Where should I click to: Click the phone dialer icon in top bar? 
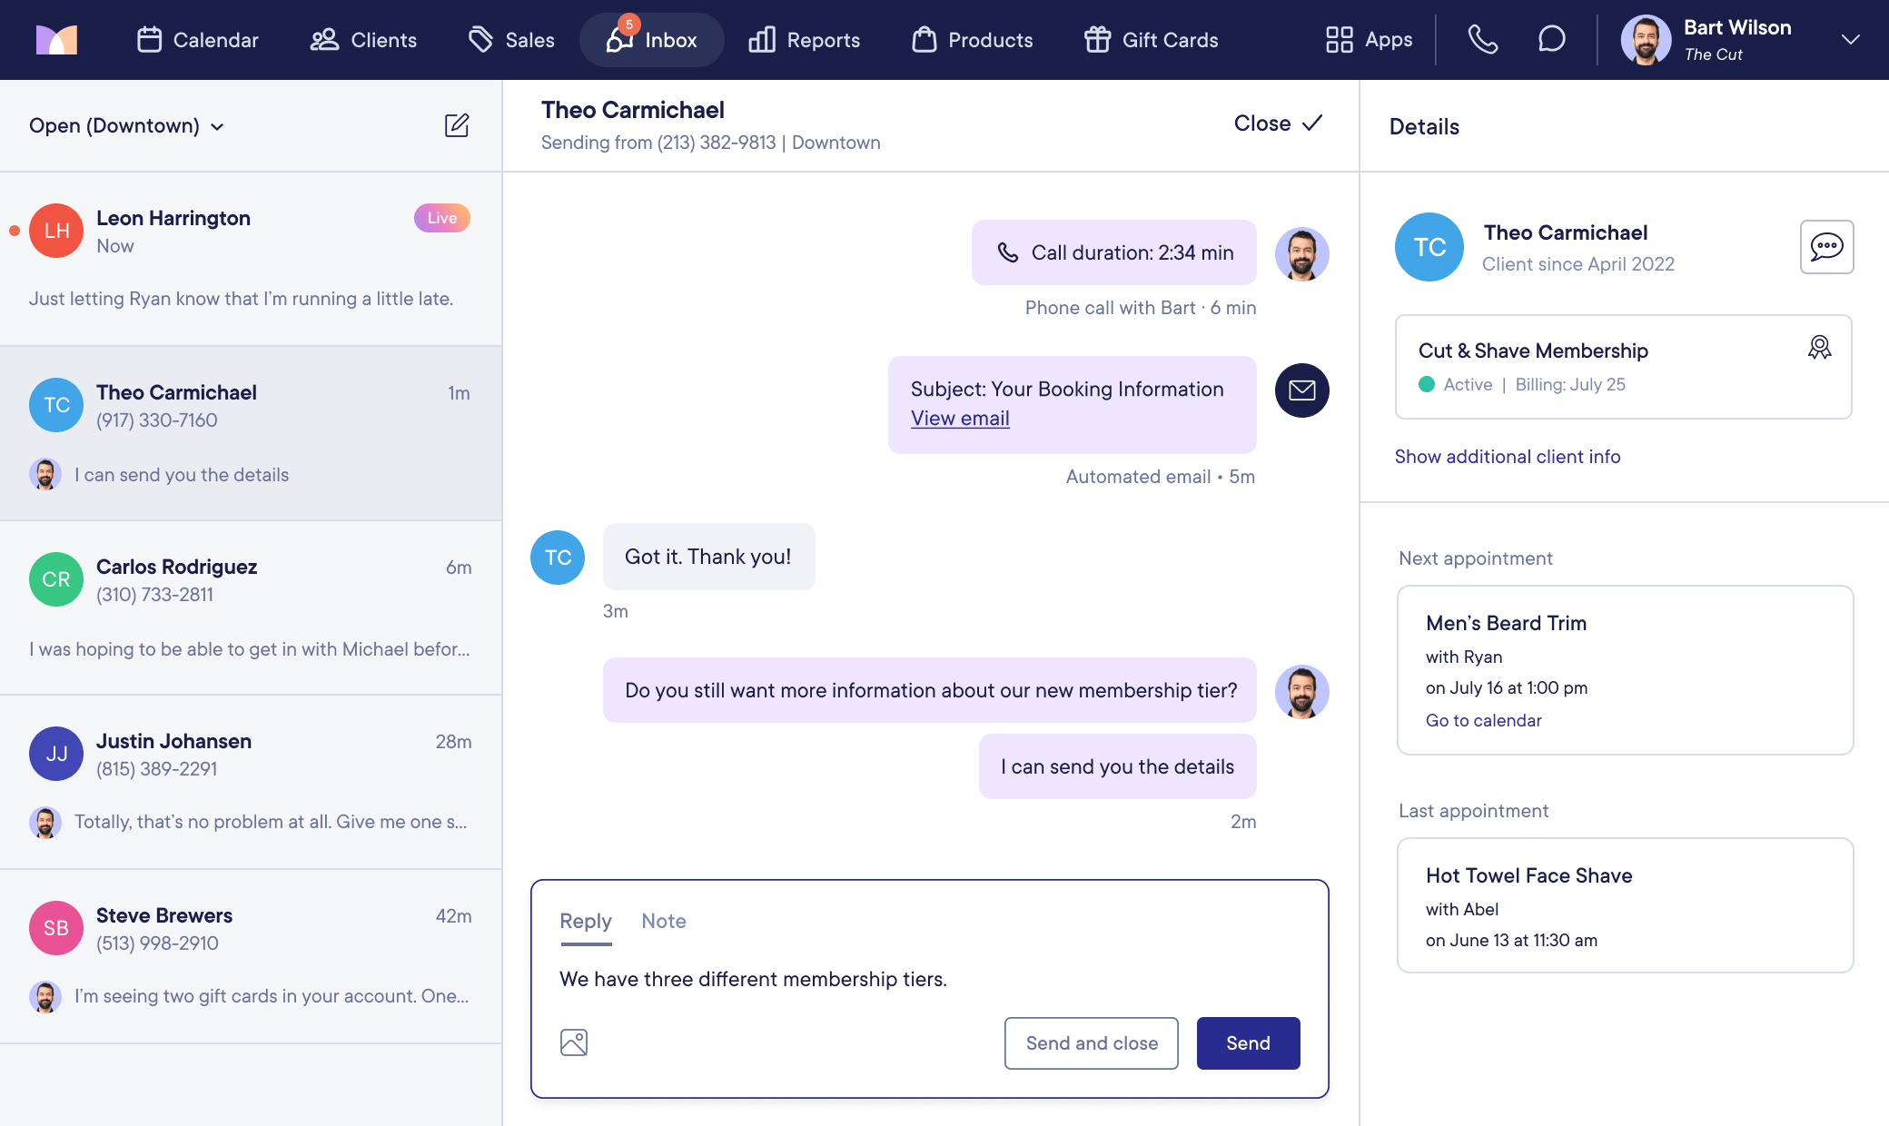click(x=1482, y=40)
